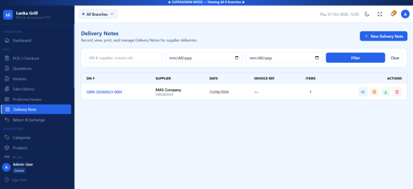Go to Dashboard in the sidebar
The image size is (413, 189).
pos(36,41)
